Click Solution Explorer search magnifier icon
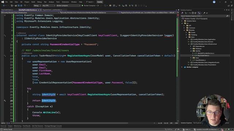Image resolution: width=234 pixels, height=131 pixels. click(x=227, y=16)
